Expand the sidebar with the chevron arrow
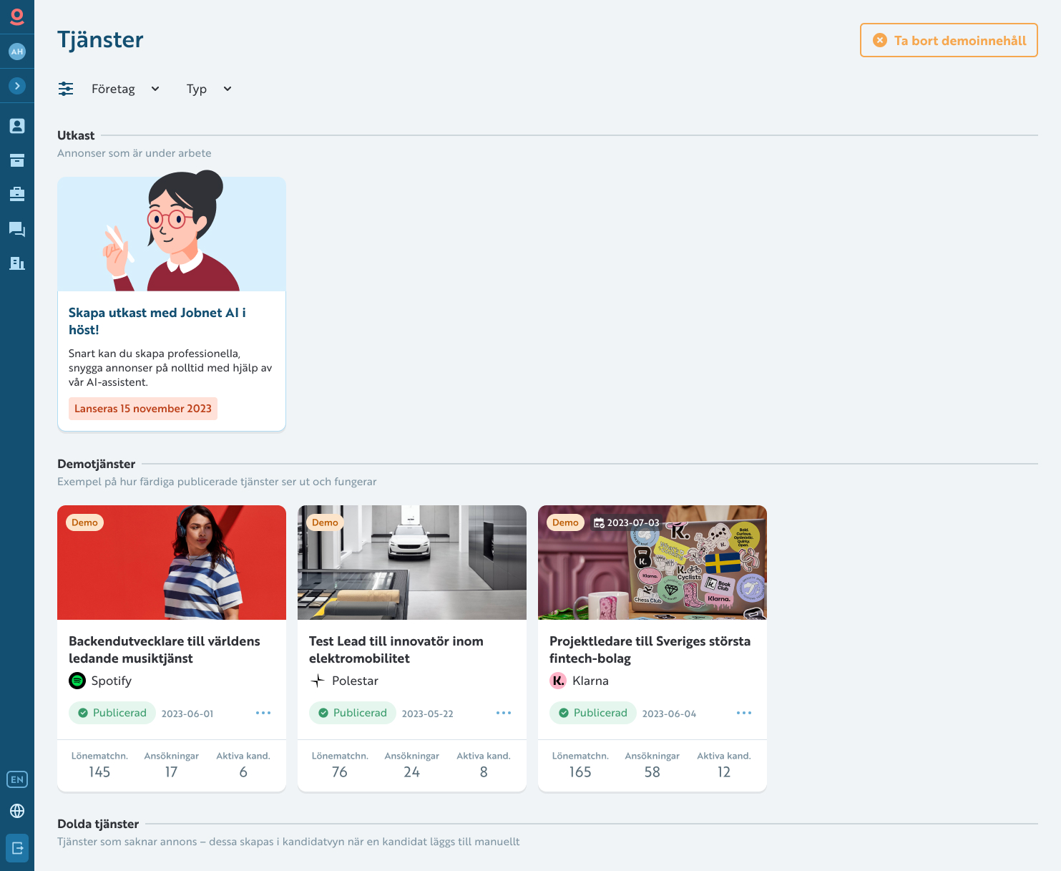Screen dimensions: 1061x871 click(16, 85)
